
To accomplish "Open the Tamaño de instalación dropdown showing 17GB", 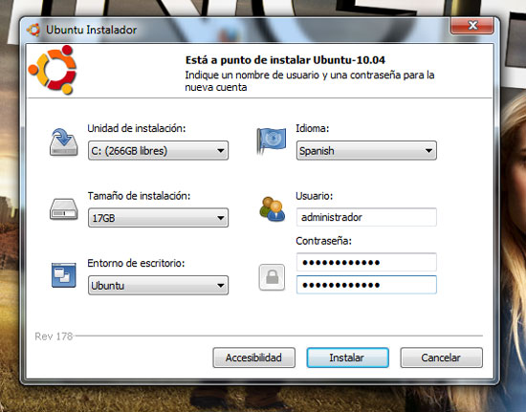I will pyautogui.click(x=158, y=218).
